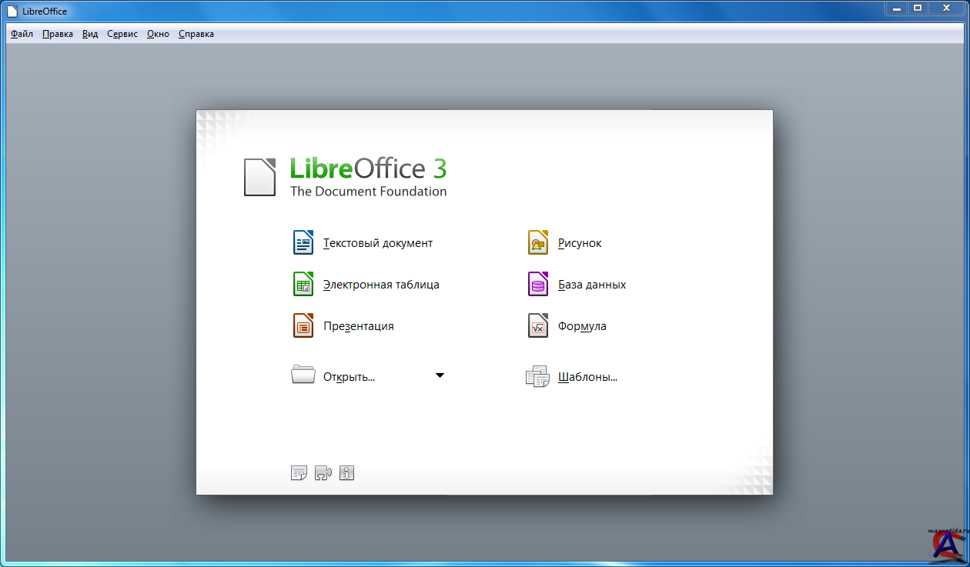Click the get-templates page icon at bottom
This screenshot has height=567, width=970.
click(x=299, y=473)
